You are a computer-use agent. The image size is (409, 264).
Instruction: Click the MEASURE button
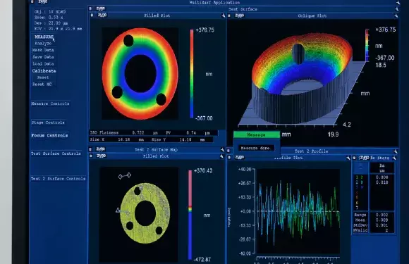tap(44, 37)
